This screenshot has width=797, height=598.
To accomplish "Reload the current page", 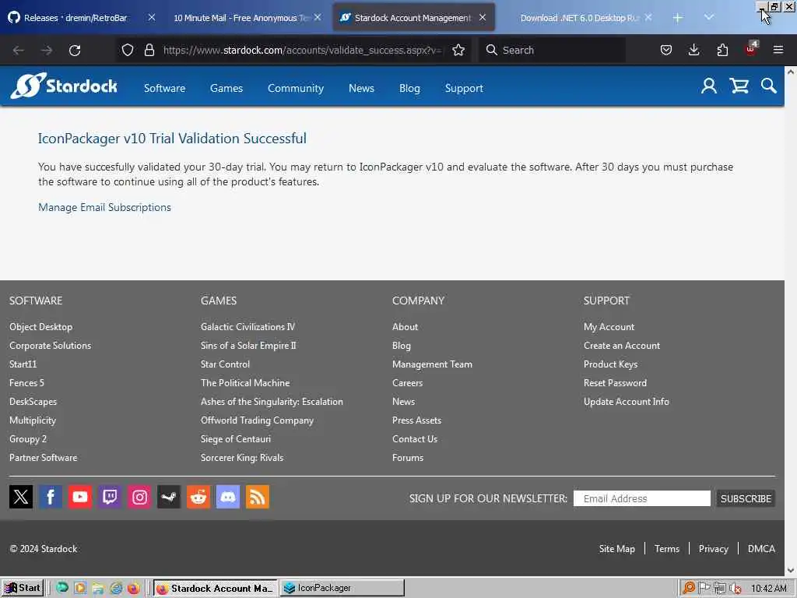I will [x=75, y=51].
